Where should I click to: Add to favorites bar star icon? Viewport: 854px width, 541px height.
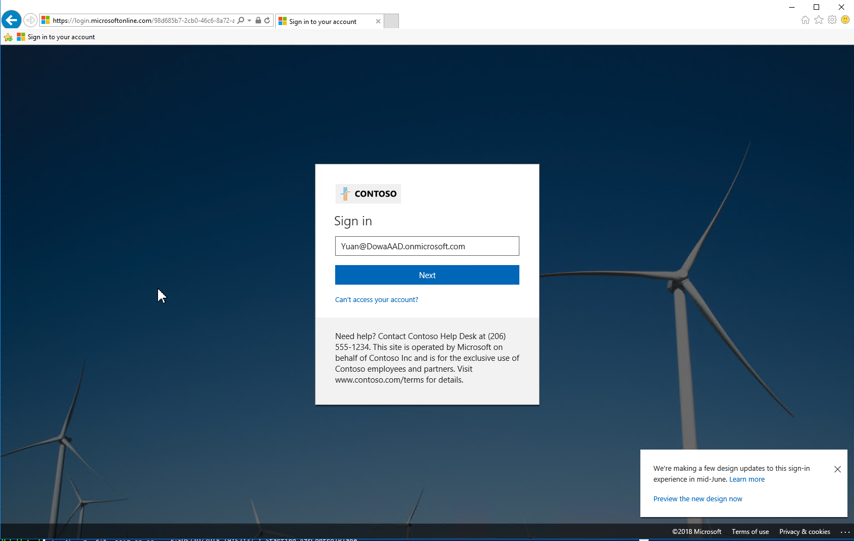click(x=8, y=37)
